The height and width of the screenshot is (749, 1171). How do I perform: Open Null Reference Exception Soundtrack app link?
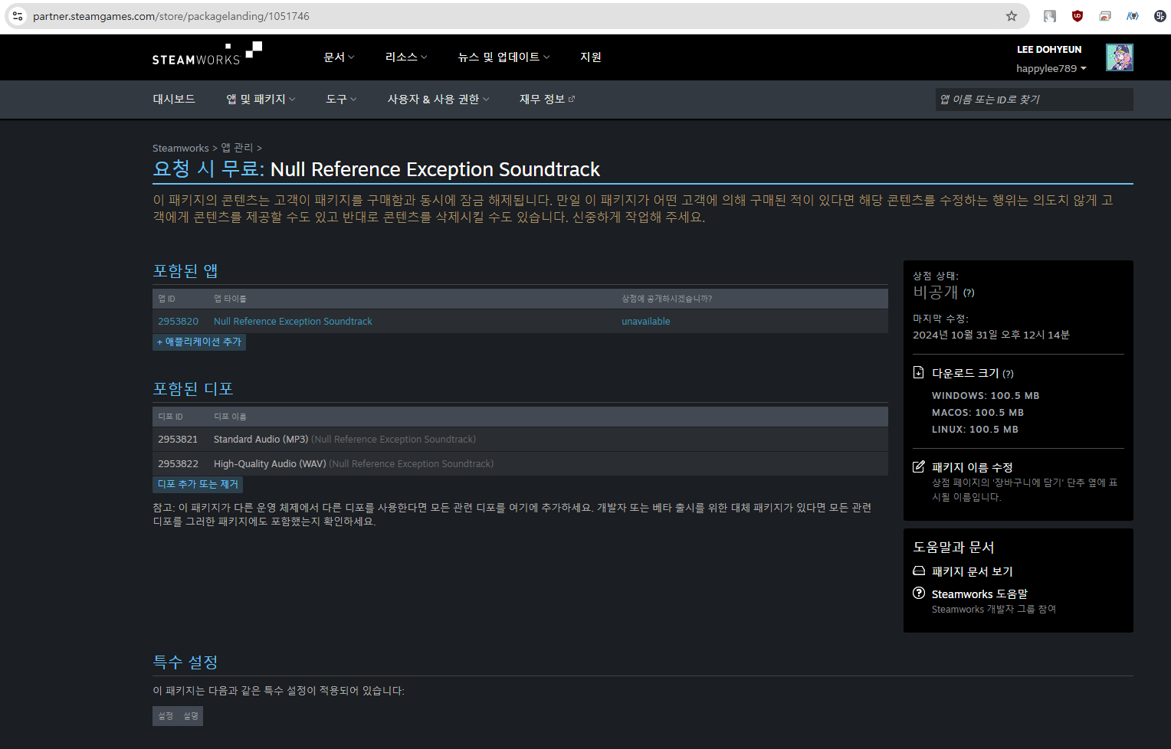(293, 322)
